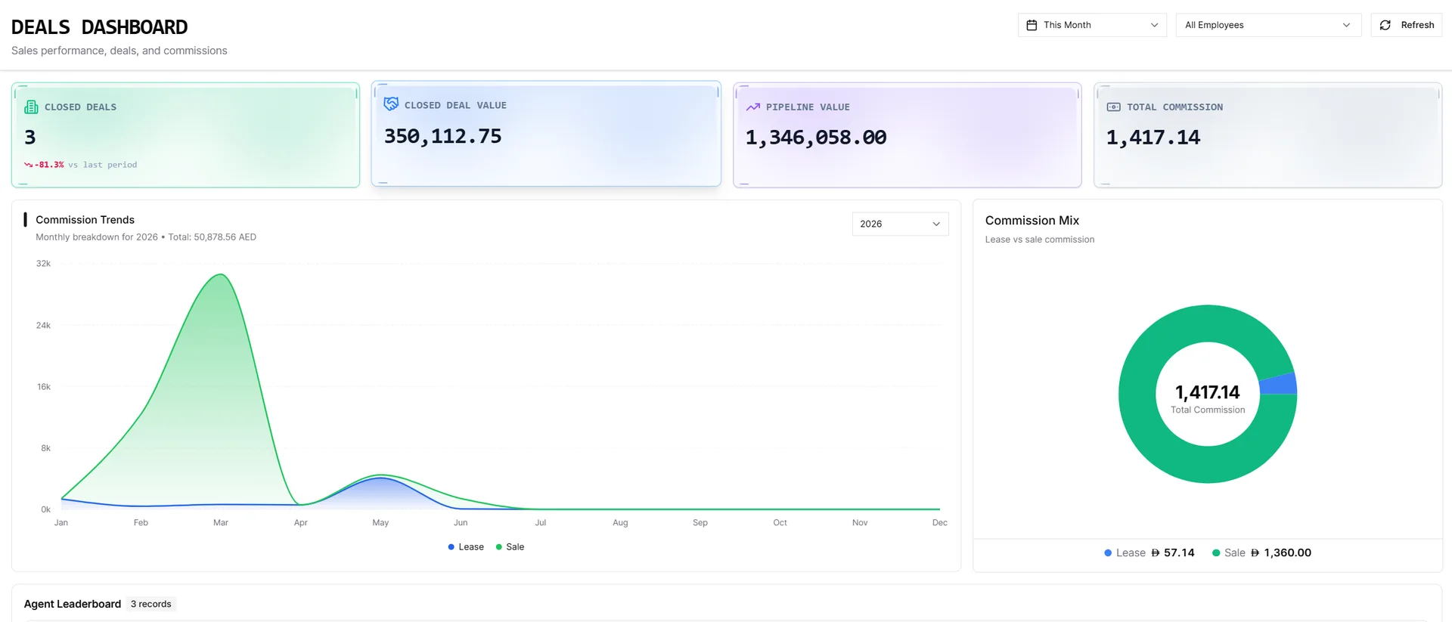Click the refresh arrows icon
1452x622 pixels.
(1385, 25)
